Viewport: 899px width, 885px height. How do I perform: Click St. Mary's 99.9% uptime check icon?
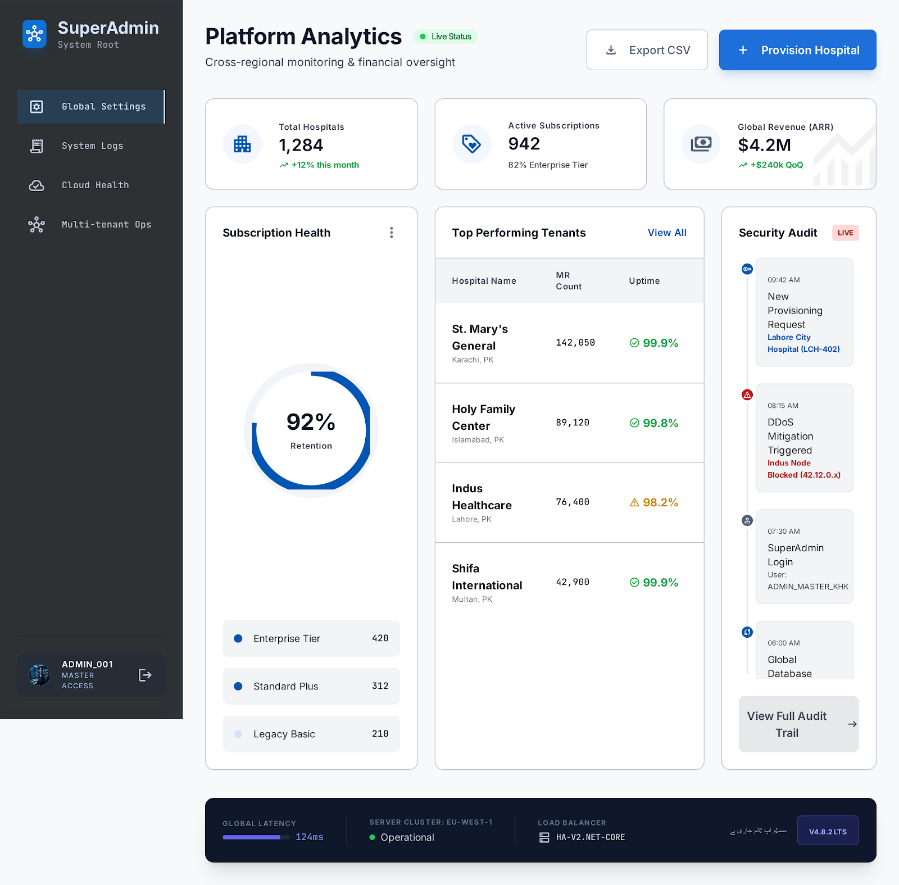pyautogui.click(x=634, y=343)
